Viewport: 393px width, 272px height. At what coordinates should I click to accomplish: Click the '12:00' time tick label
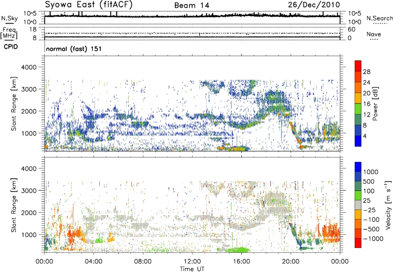click(192, 262)
